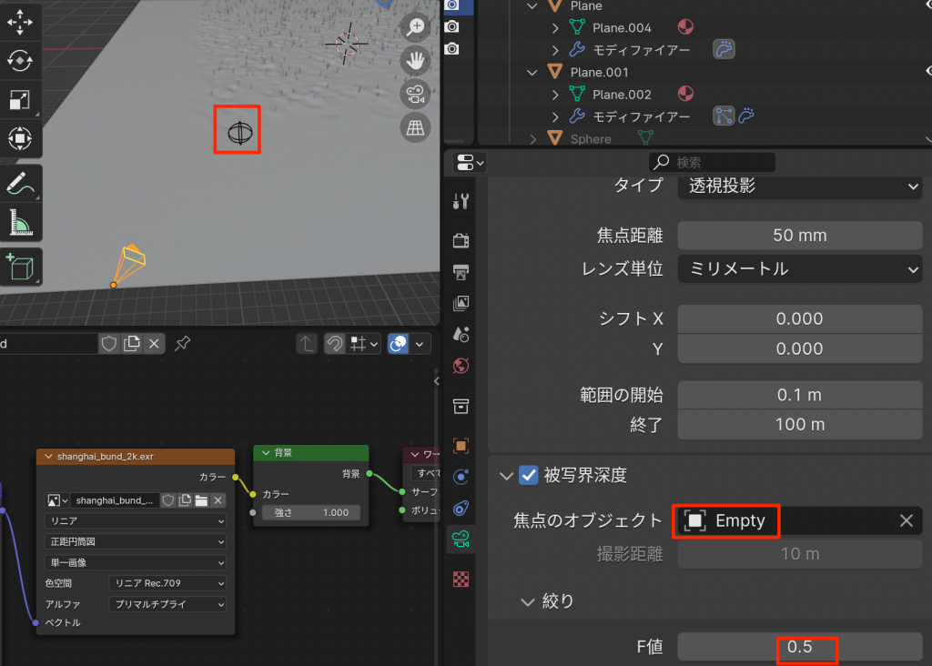Select the Measure tool
The width and height of the screenshot is (932, 666).
point(19,221)
